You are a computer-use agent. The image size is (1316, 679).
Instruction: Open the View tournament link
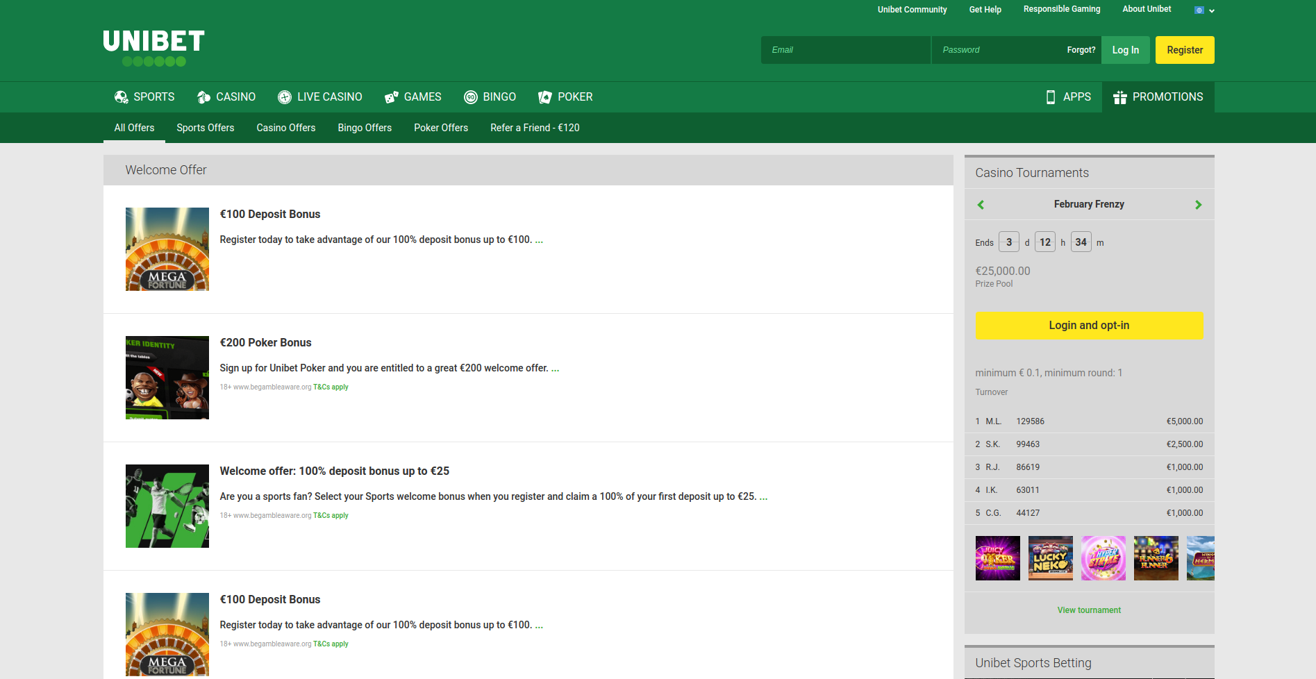point(1089,610)
